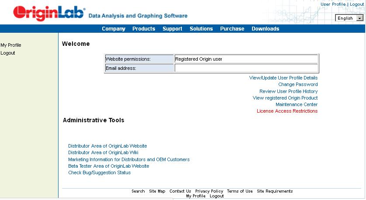Image resolution: width=366 pixels, height=200 pixels.
Task: Open Site Requirements footer link
Action: tap(275, 191)
